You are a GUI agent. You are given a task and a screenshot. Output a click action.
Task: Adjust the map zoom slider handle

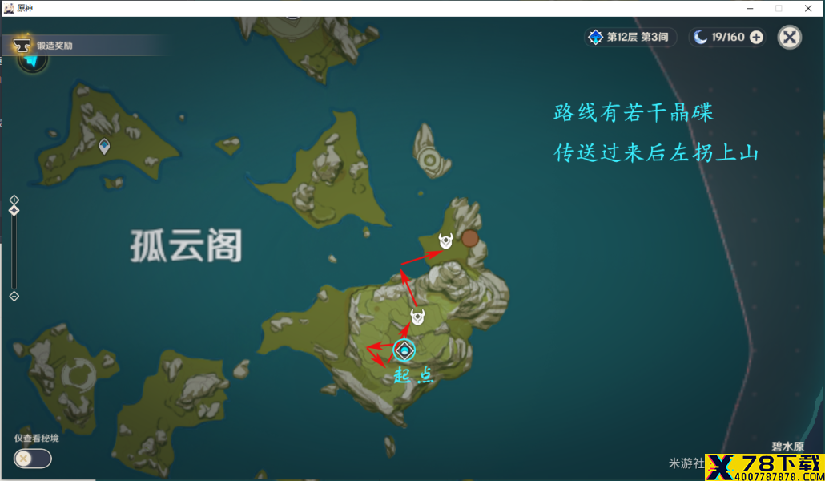[x=14, y=210]
